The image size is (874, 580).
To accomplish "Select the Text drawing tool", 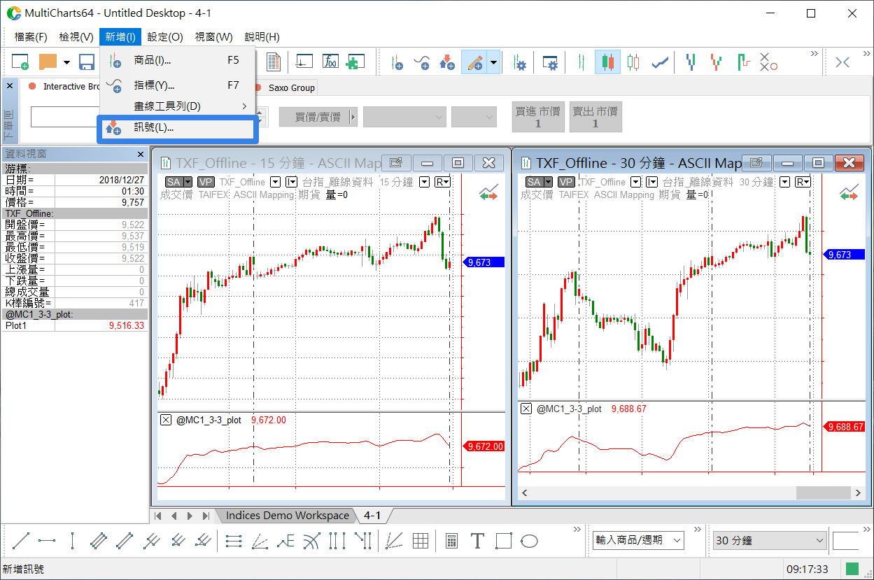I will [x=477, y=540].
